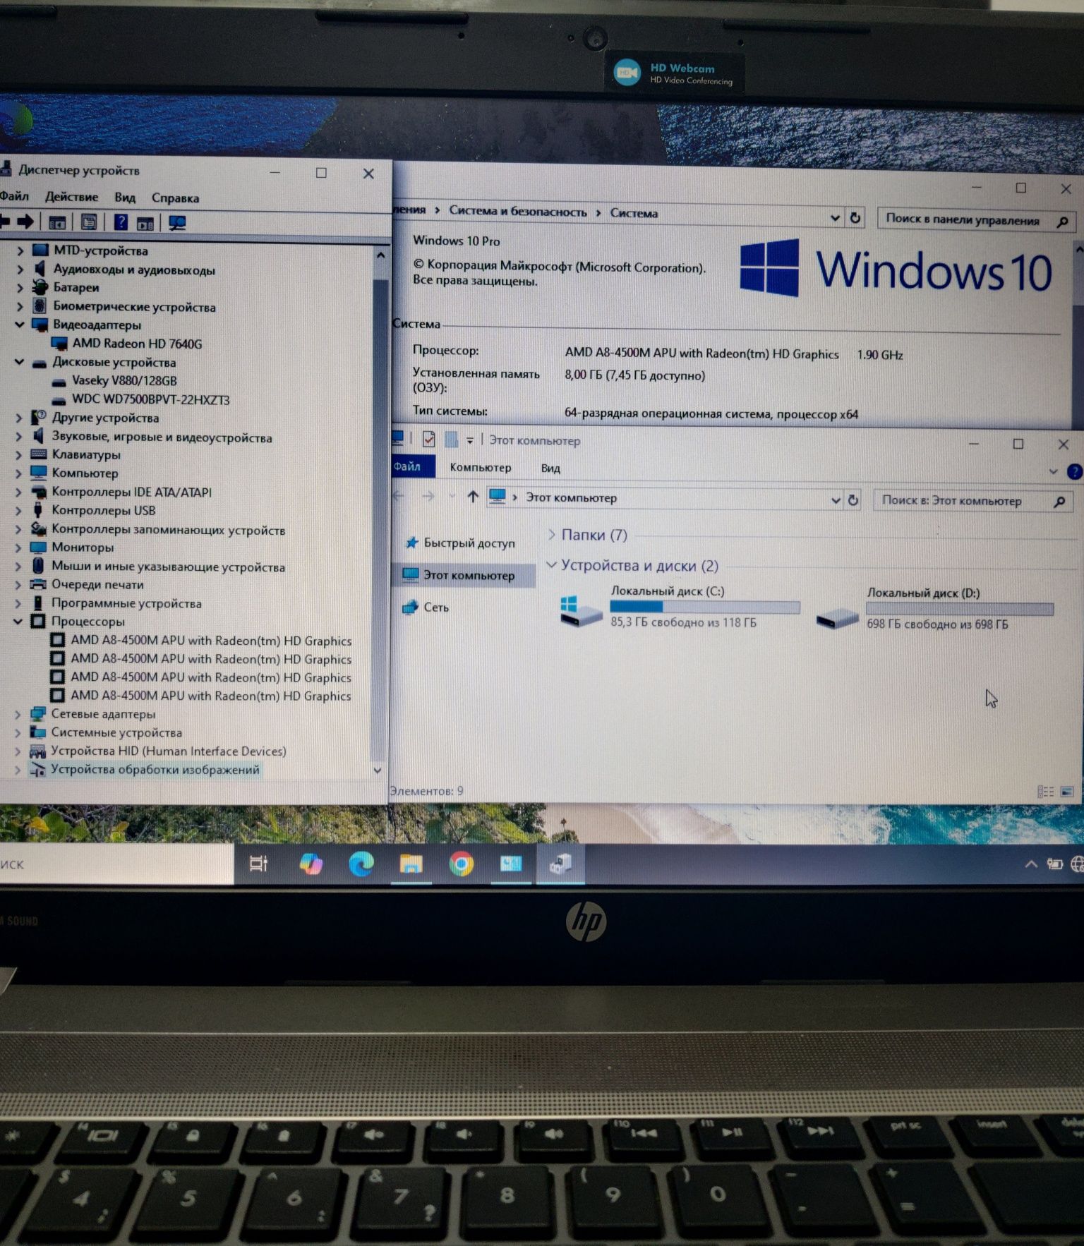Open Task View on the taskbar
This screenshot has height=1246, width=1084.
(259, 863)
